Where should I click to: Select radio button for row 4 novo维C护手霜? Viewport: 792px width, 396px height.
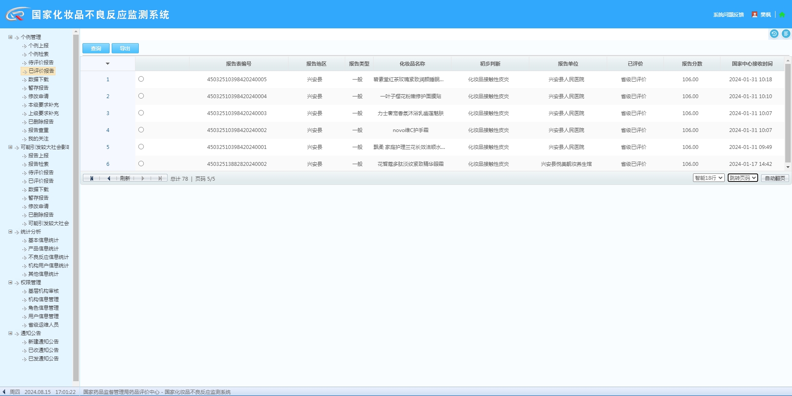coord(141,130)
